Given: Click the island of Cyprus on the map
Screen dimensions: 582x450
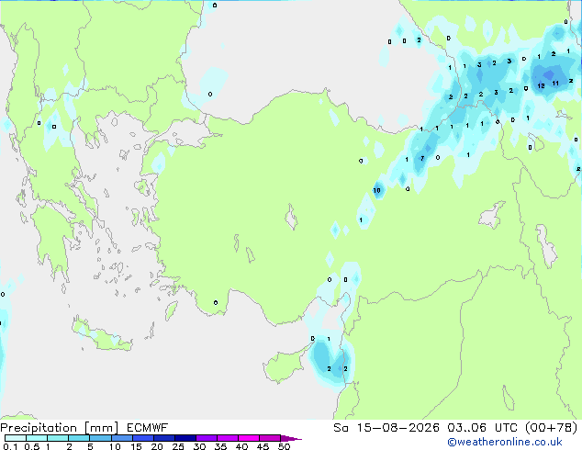Looking at the screenshot, I should click(x=285, y=366).
